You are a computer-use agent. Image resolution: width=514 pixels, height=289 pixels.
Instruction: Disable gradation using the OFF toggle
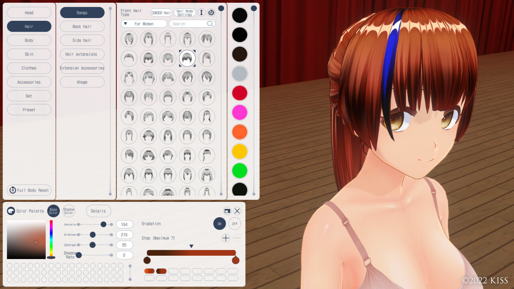(x=234, y=224)
